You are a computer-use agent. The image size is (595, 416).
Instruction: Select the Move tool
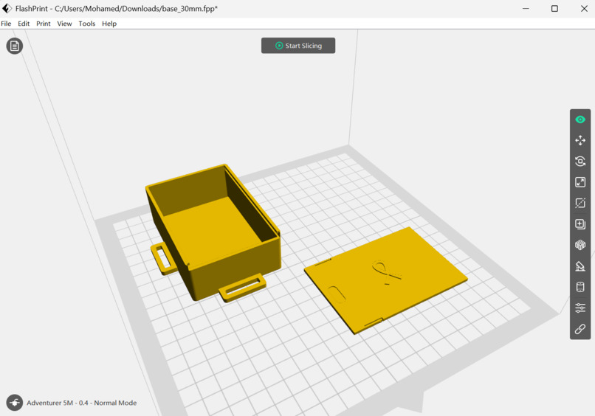tap(579, 140)
